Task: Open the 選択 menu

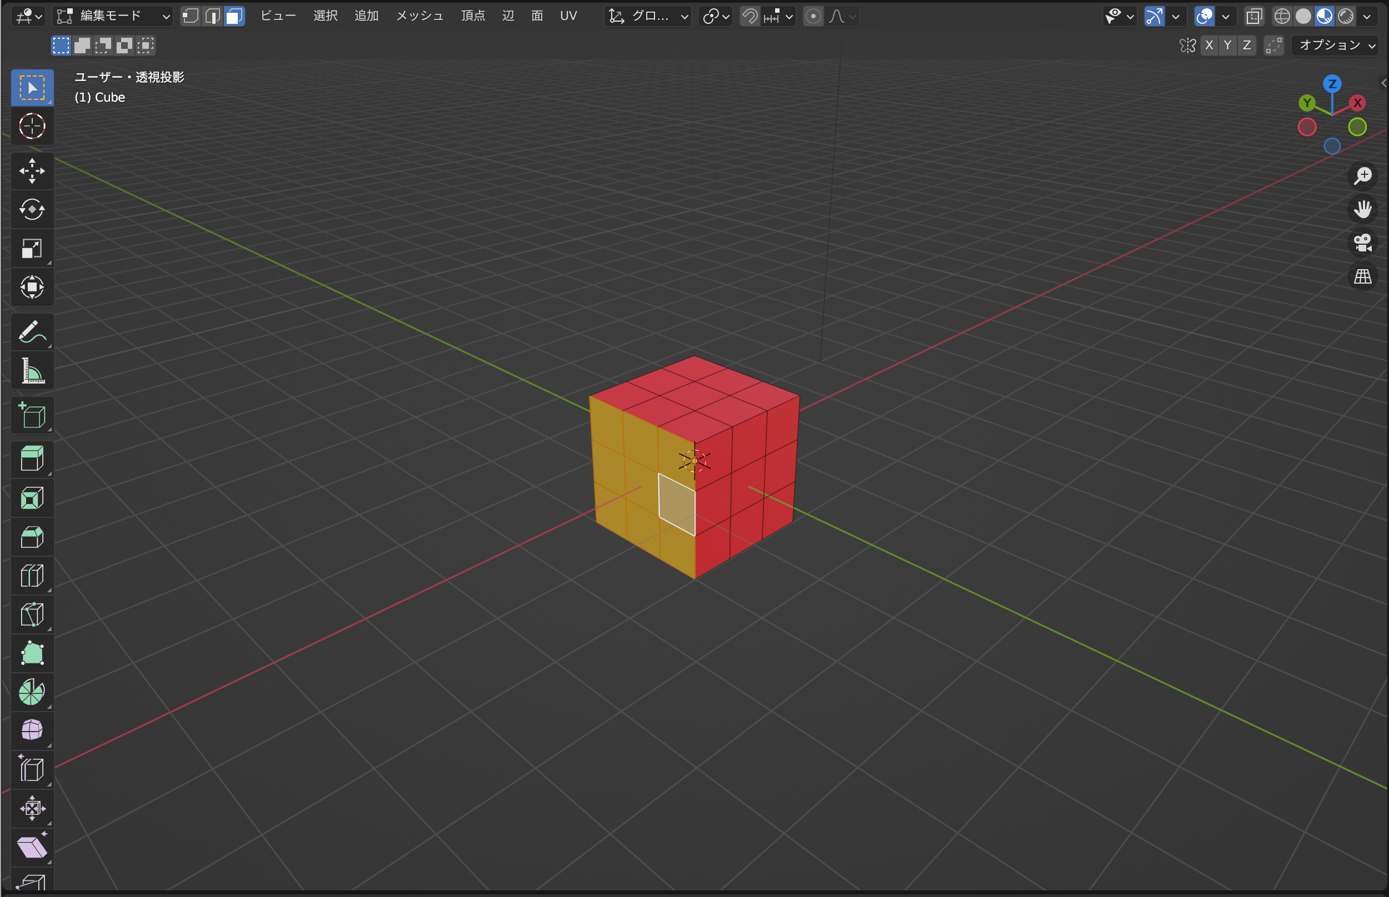Action: (325, 16)
